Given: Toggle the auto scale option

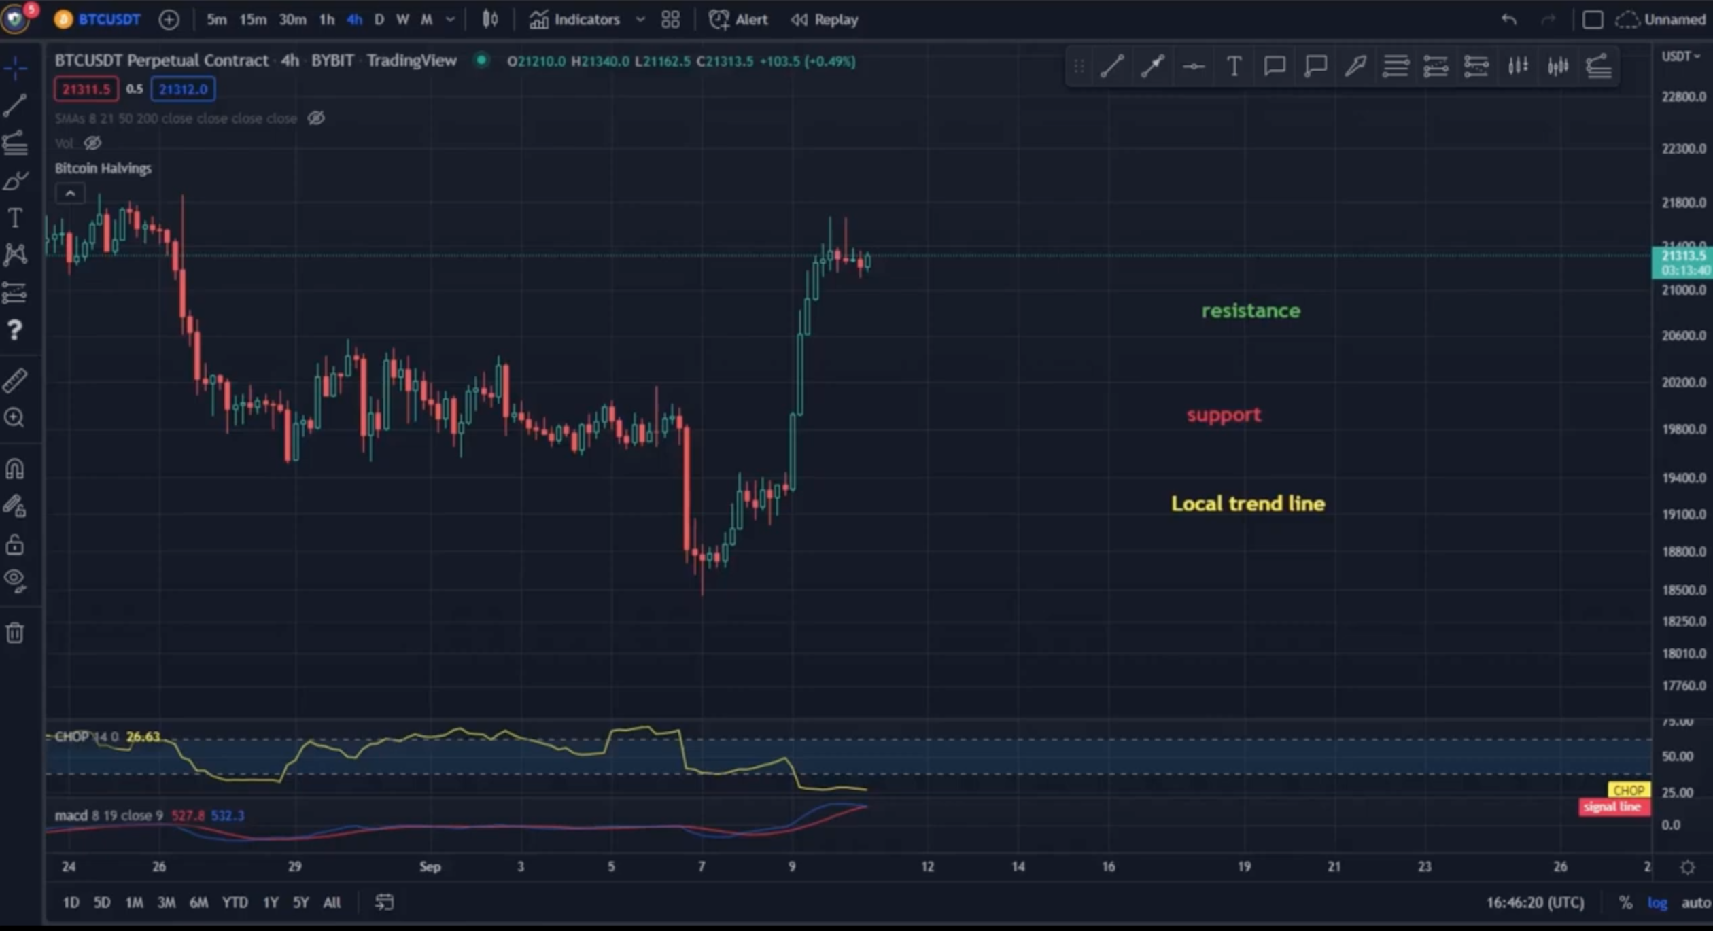Looking at the screenshot, I should (x=1696, y=902).
